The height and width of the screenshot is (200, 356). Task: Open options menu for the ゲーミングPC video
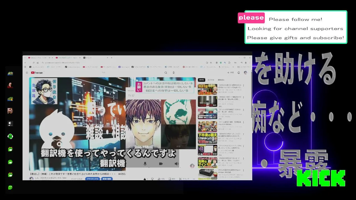tap(244, 146)
